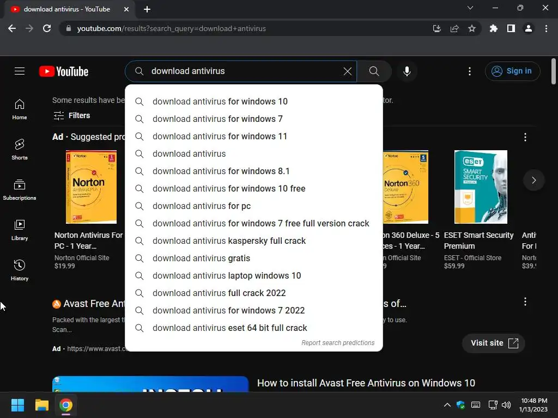Click the page vertical scrollbar

(554, 71)
